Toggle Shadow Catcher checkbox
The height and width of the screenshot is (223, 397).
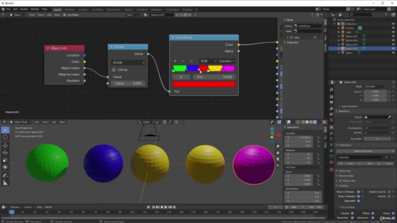tap(389, 192)
